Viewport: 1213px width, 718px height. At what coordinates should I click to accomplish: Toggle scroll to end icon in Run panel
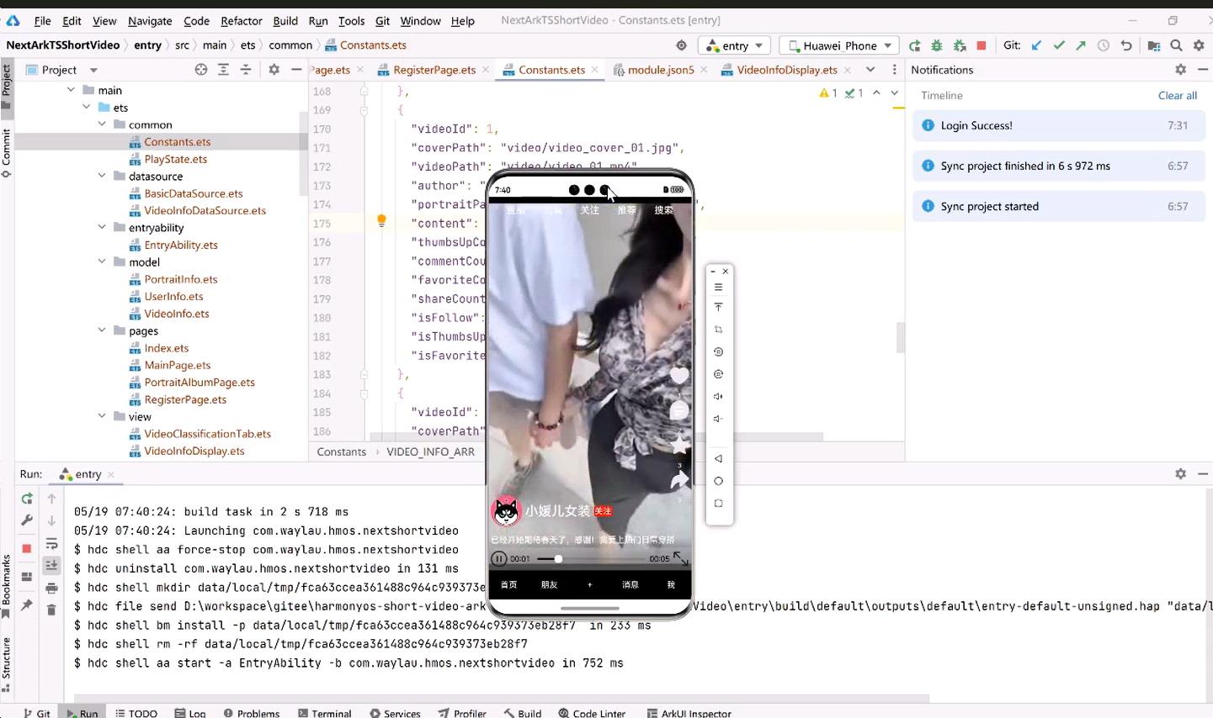tap(51, 565)
